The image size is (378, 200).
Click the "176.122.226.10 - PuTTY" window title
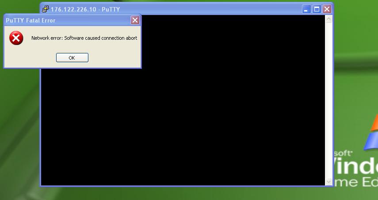pos(85,9)
